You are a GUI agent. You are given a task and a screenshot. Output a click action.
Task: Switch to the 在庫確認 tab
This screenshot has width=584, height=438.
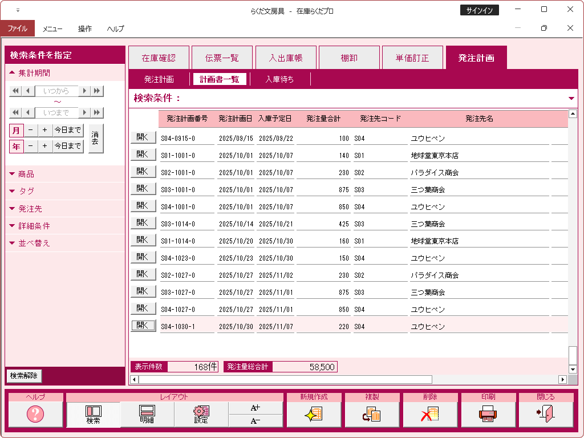[159, 58]
